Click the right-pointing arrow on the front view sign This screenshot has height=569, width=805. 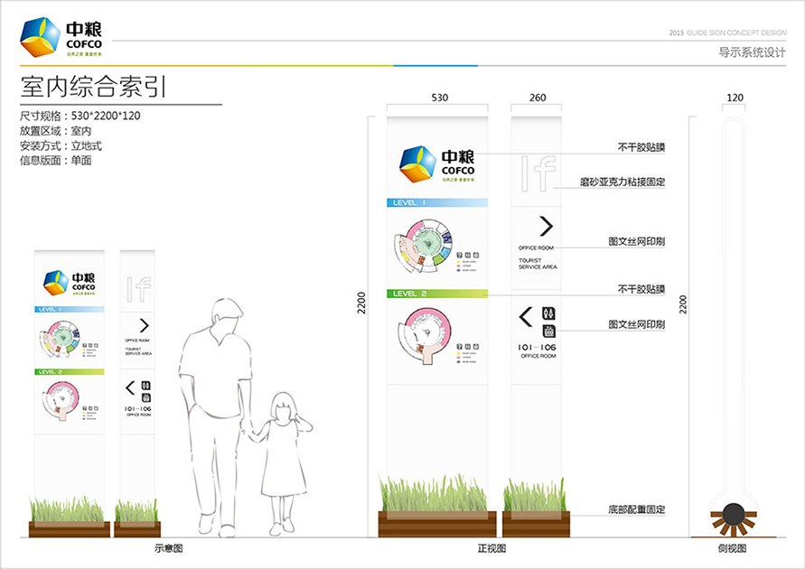pos(547,226)
